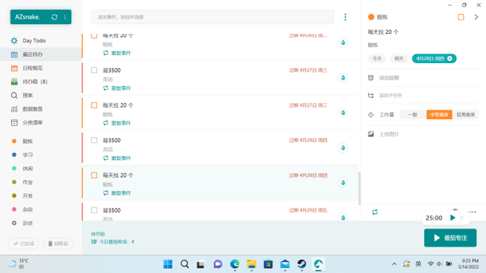Click the overdue date 过期 4月29日 周五
The image size is (486, 273).
(x=308, y=210)
